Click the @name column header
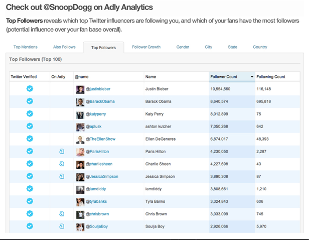309x240 pixels. 82,77
